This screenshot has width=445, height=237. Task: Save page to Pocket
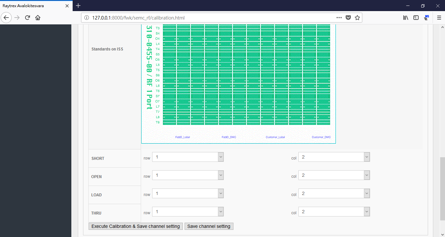[348, 18]
